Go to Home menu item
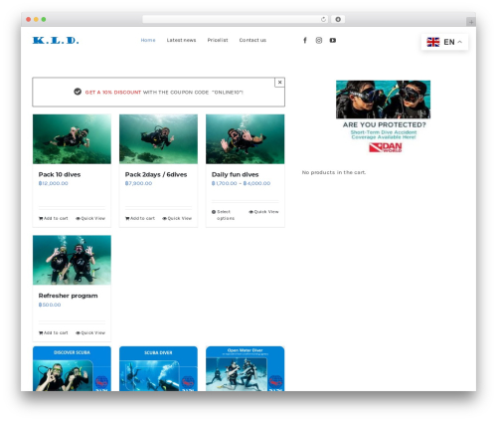Image resolution: width=497 pixels, height=421 pixels. 148,40
